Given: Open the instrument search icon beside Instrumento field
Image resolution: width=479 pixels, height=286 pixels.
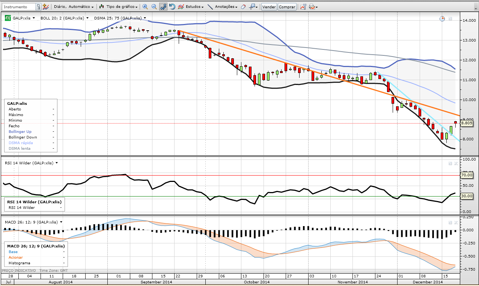Looking at the screenshot, I should tap(39, 7).
